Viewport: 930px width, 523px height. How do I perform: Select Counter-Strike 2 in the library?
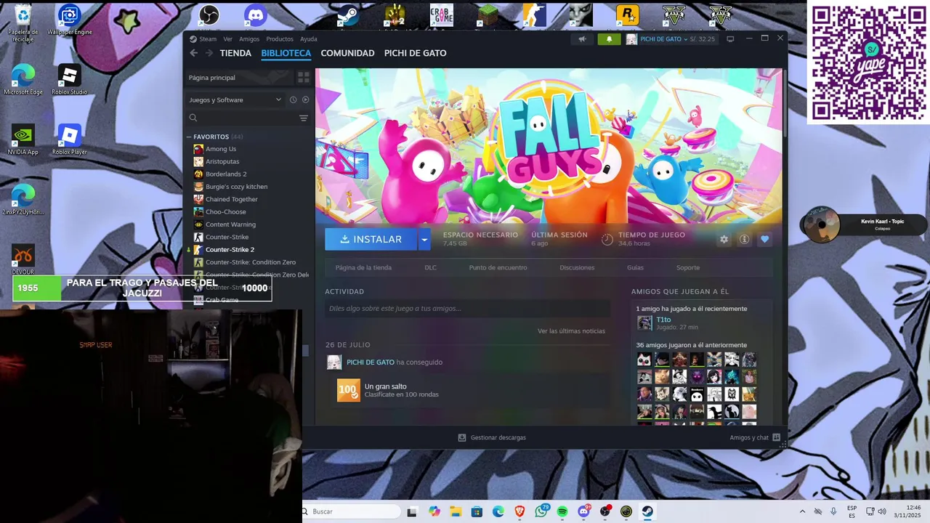point(230,250)
